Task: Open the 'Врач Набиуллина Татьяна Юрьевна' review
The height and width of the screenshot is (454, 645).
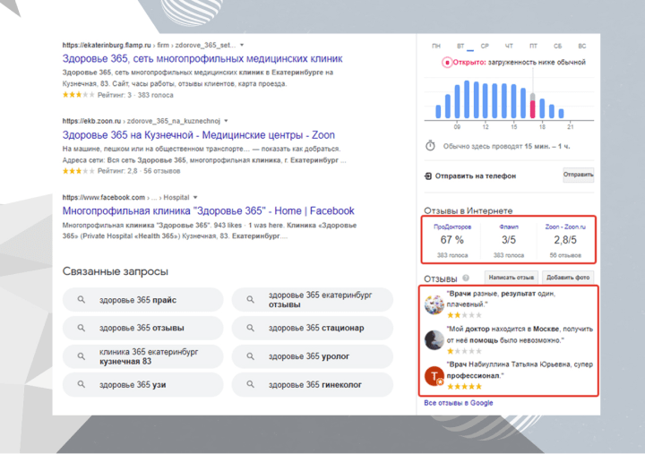Action: (520, 370)
